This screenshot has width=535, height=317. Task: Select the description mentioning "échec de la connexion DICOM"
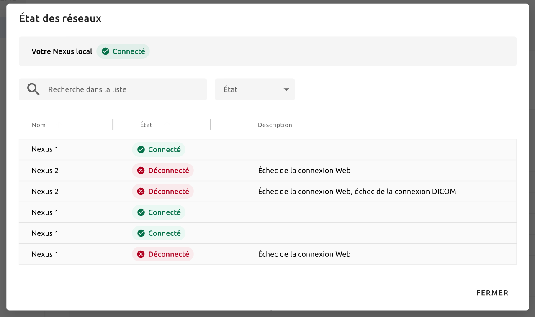[357, 192]
